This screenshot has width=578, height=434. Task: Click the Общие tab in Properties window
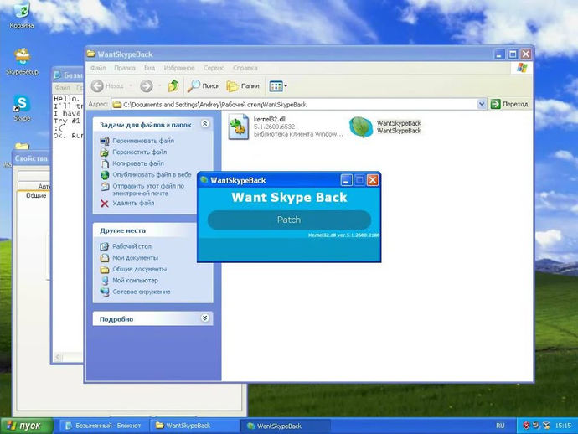36,195
